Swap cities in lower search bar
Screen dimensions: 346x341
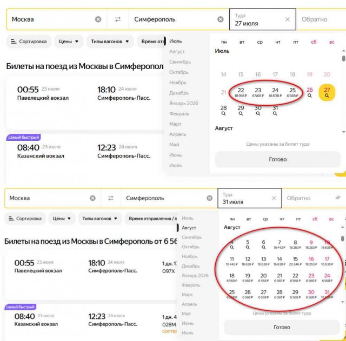111,198
